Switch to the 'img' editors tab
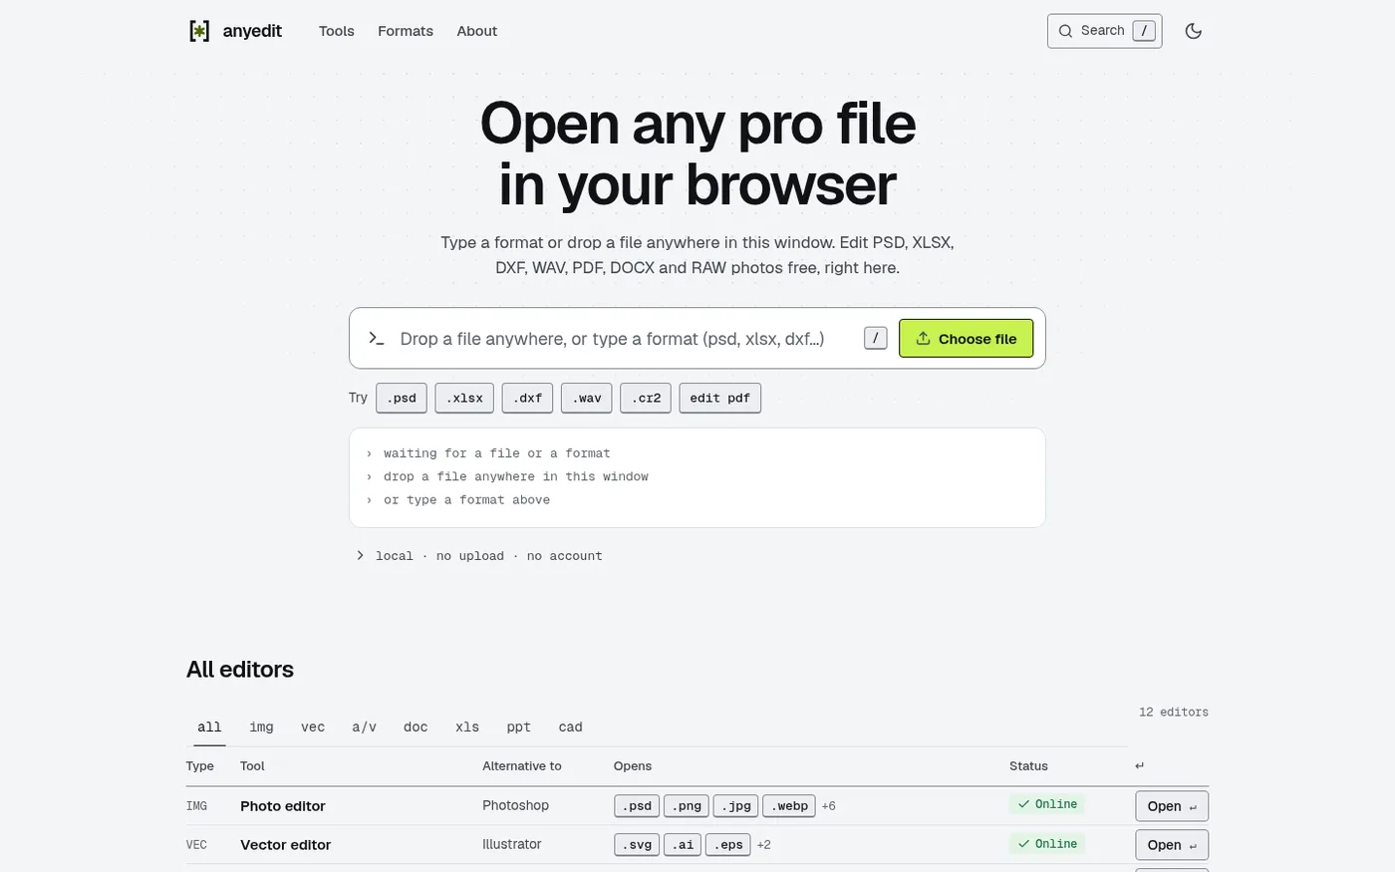Image resolution: width=1395 pixels, height=872 pixels. pyautogui.click(x=261, y=727)
